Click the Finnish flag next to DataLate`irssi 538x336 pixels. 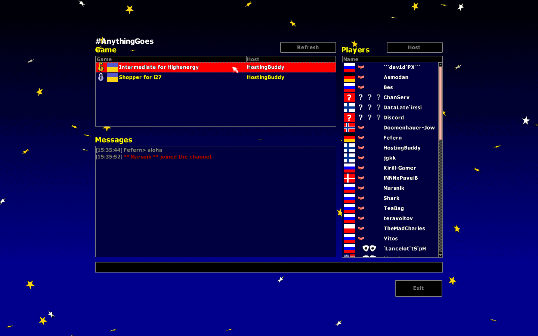(349, 108)
